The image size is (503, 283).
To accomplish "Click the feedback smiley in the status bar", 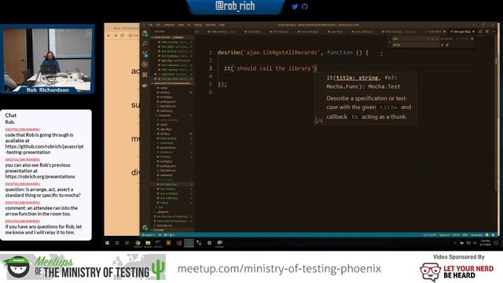I will coord(487,235).
